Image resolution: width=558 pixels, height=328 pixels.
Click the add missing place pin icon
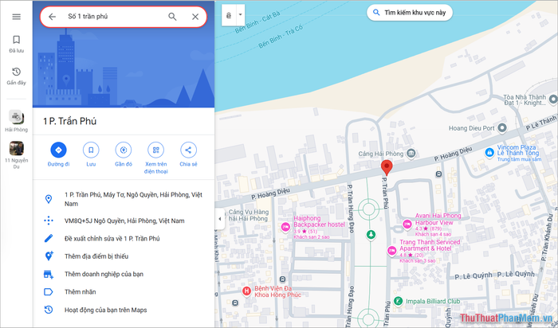[x=49, y=256]
